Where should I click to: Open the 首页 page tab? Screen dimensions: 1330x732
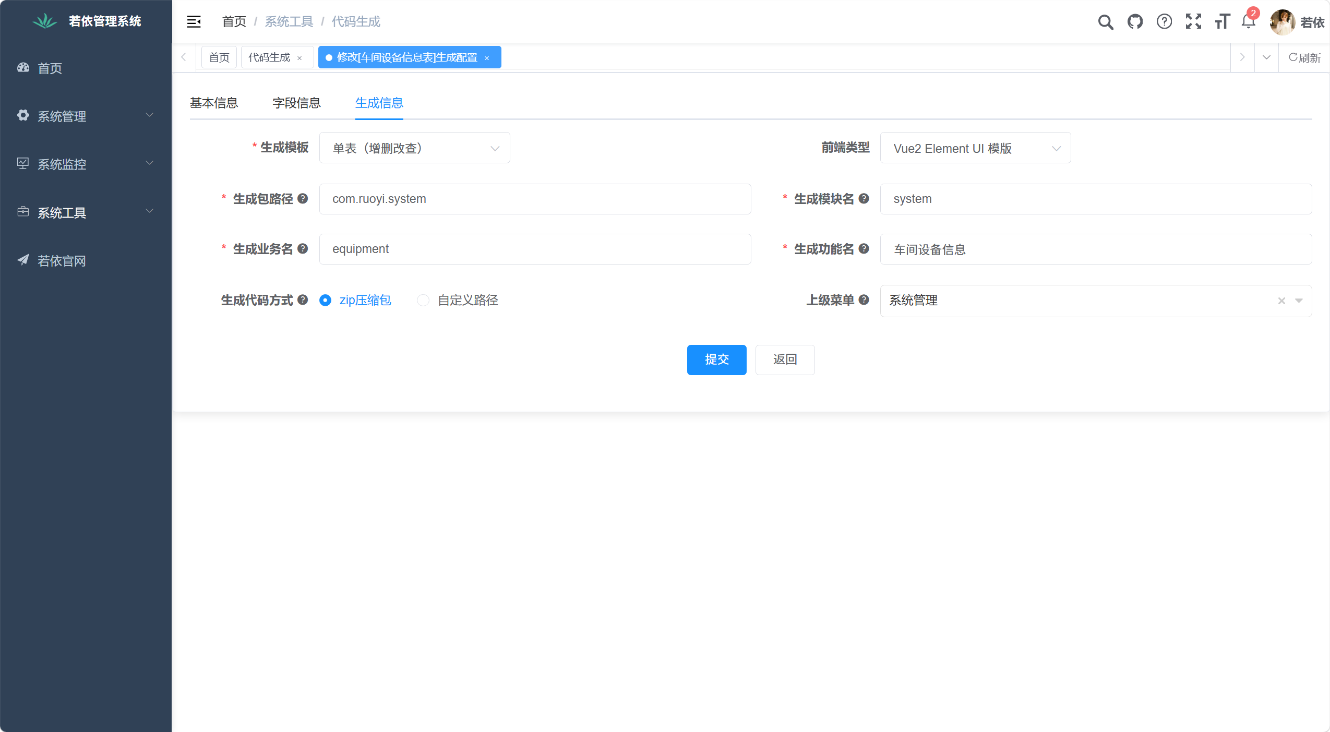point(219,57)
